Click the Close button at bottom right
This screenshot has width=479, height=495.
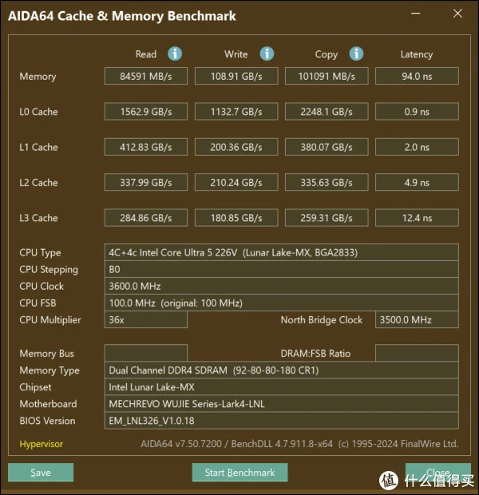[437, 473]
